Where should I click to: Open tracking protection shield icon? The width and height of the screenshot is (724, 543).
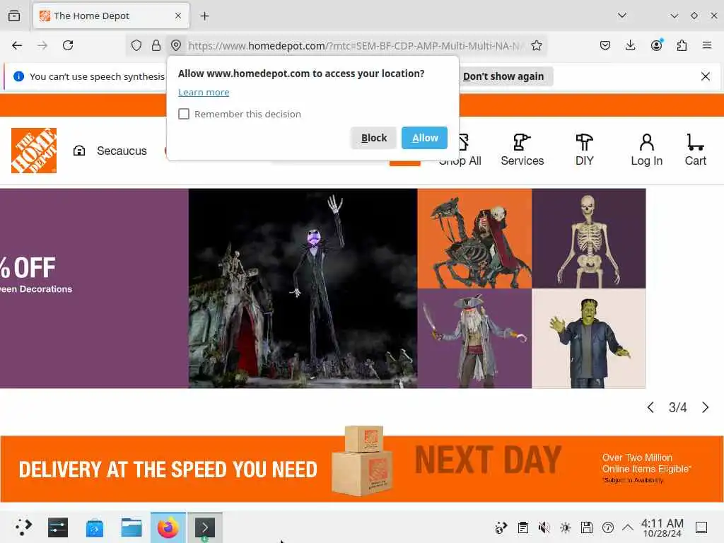pyautogui.click(x=136, y=45)
